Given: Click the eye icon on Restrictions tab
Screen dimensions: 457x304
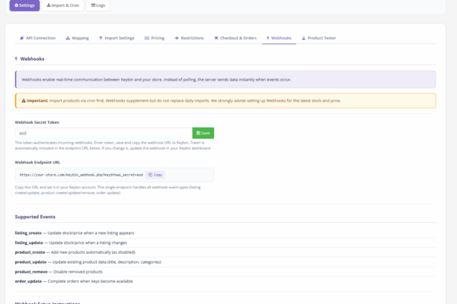Looking at the screenshot, I should (177, 37).
